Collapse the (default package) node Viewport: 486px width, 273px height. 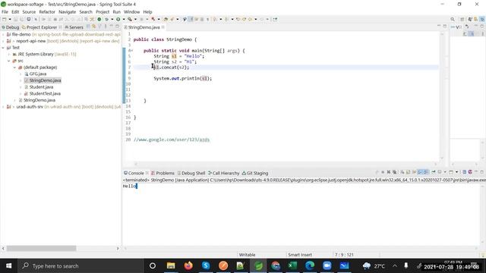coord(14,67)
